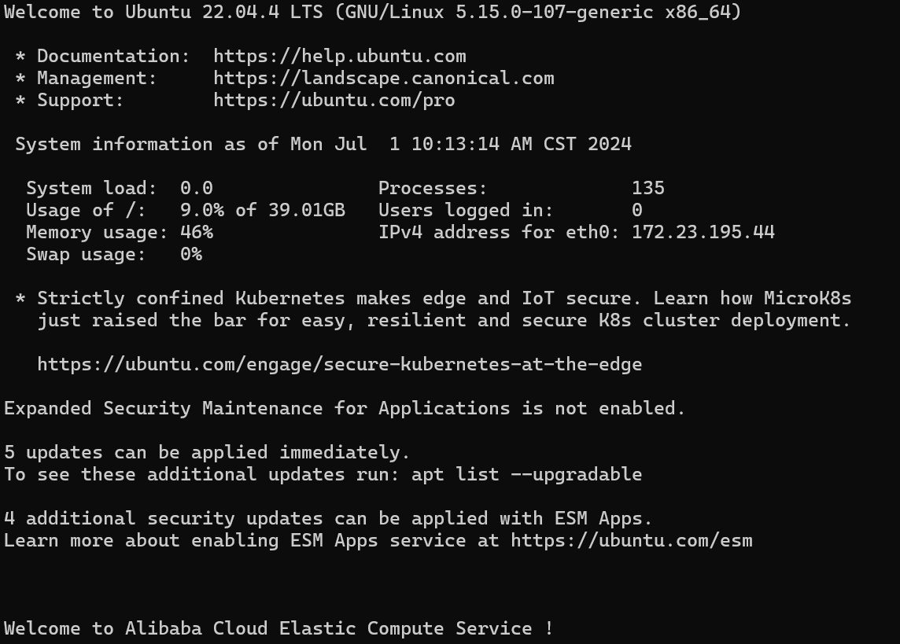Click the '4 additional security updates' line
This screenshot has height=644, width=900.
pyautogui.click(x=328, y=518)
